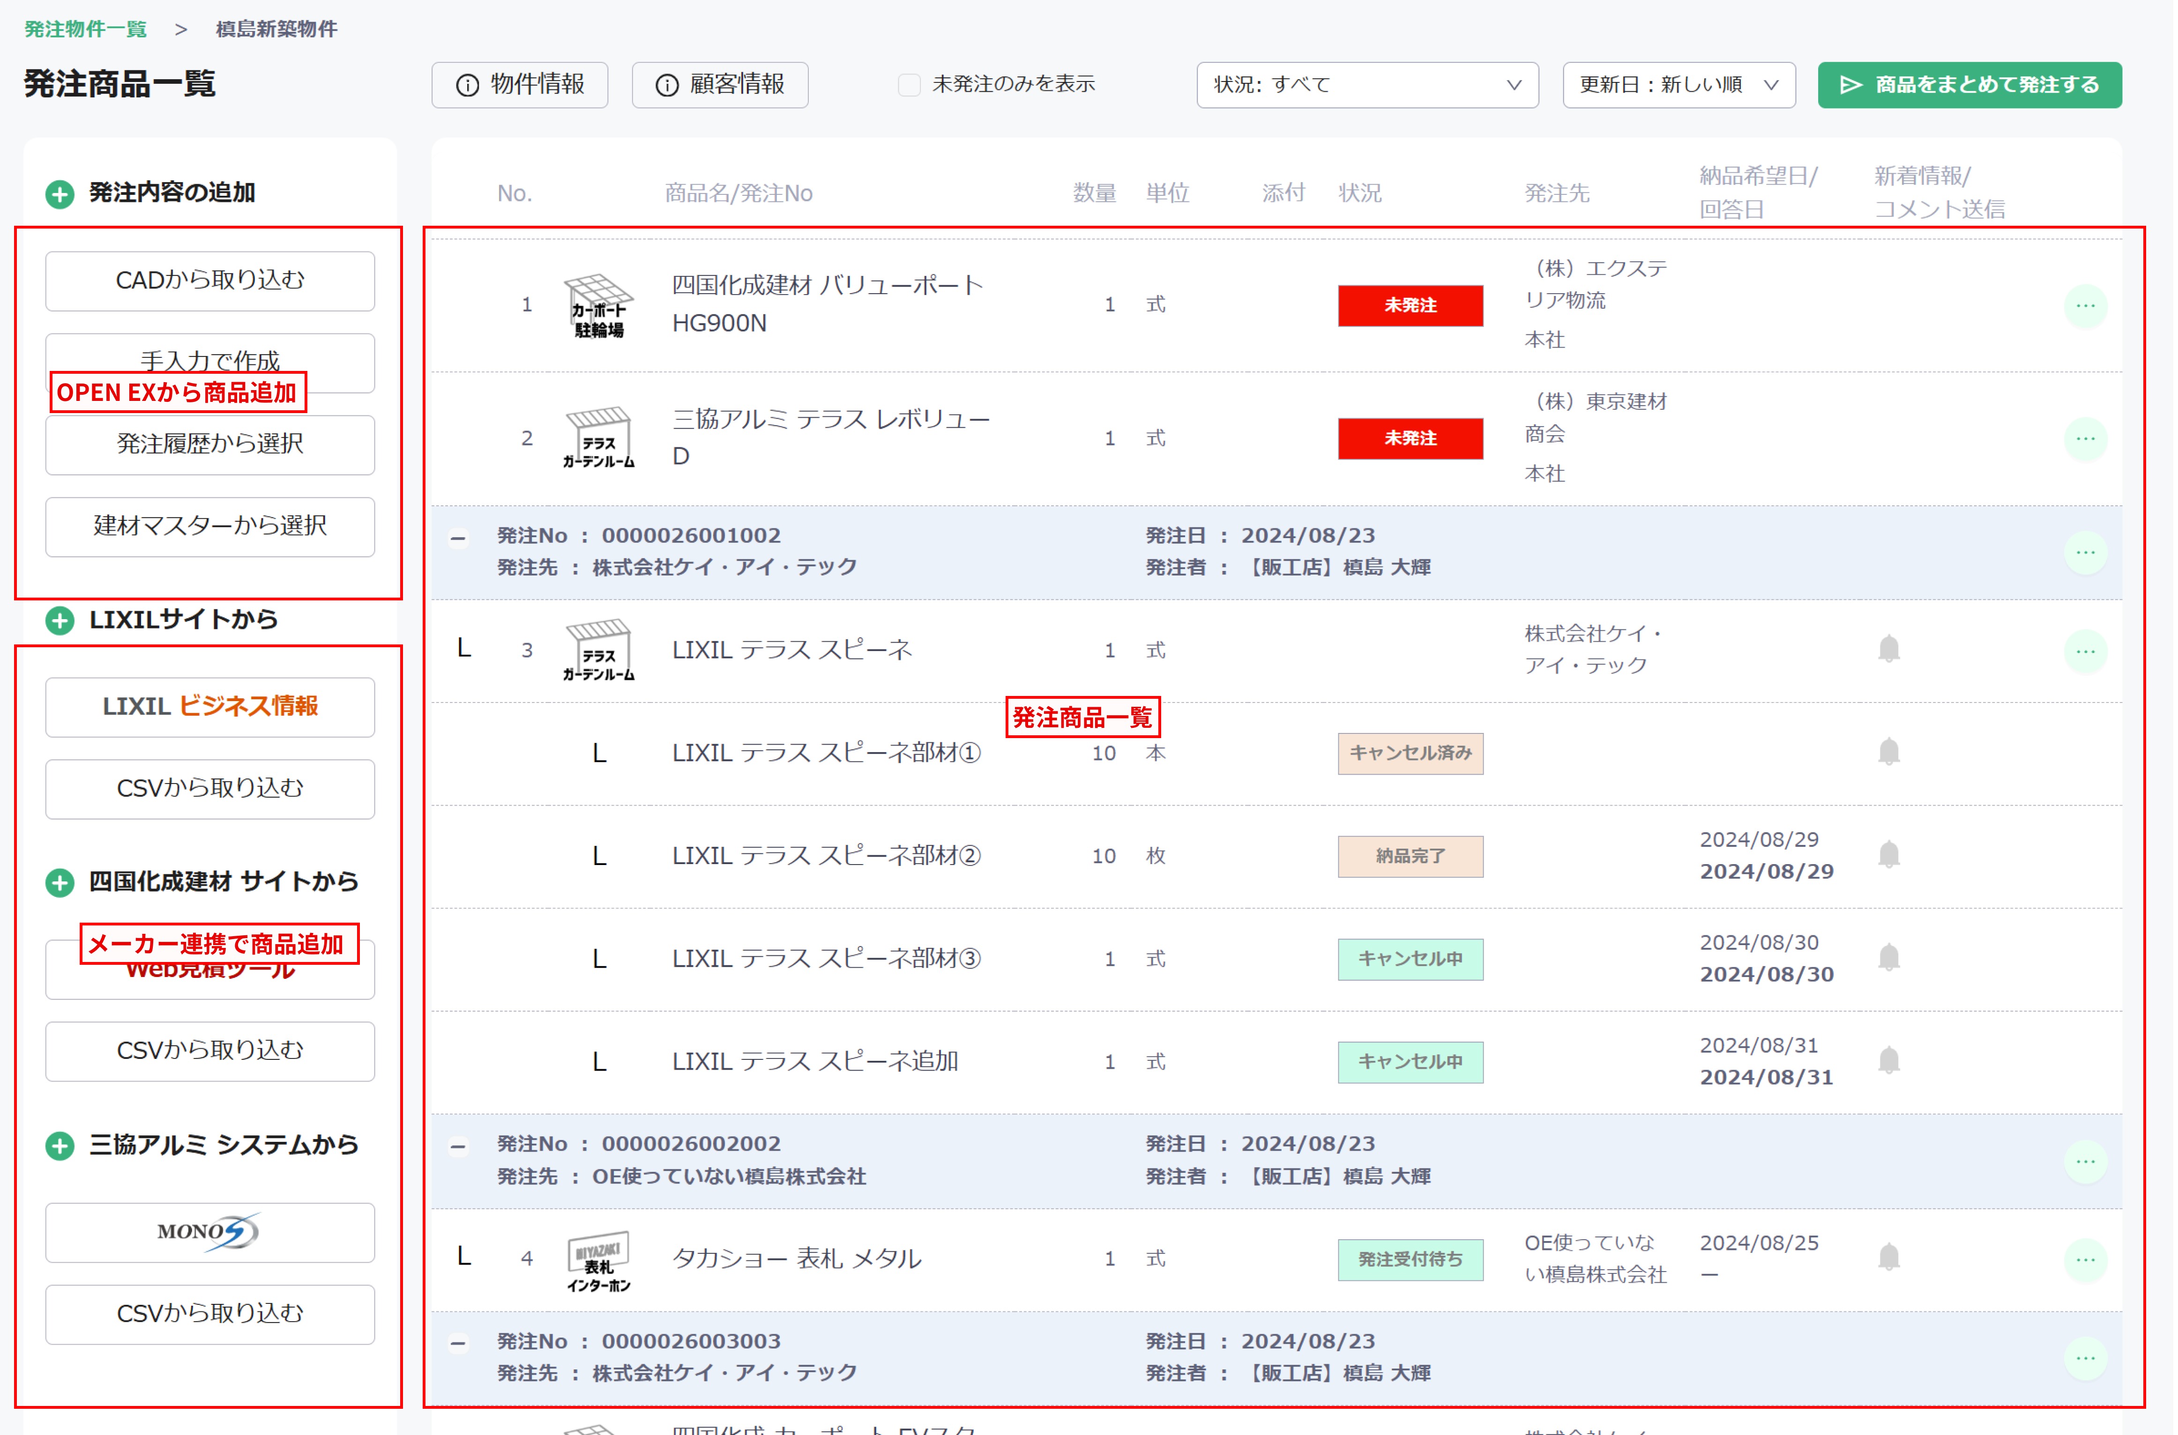Collapse order group 0000026003003
The width and height of the screenshot is (2178, 1435).
click(459, 1344)
